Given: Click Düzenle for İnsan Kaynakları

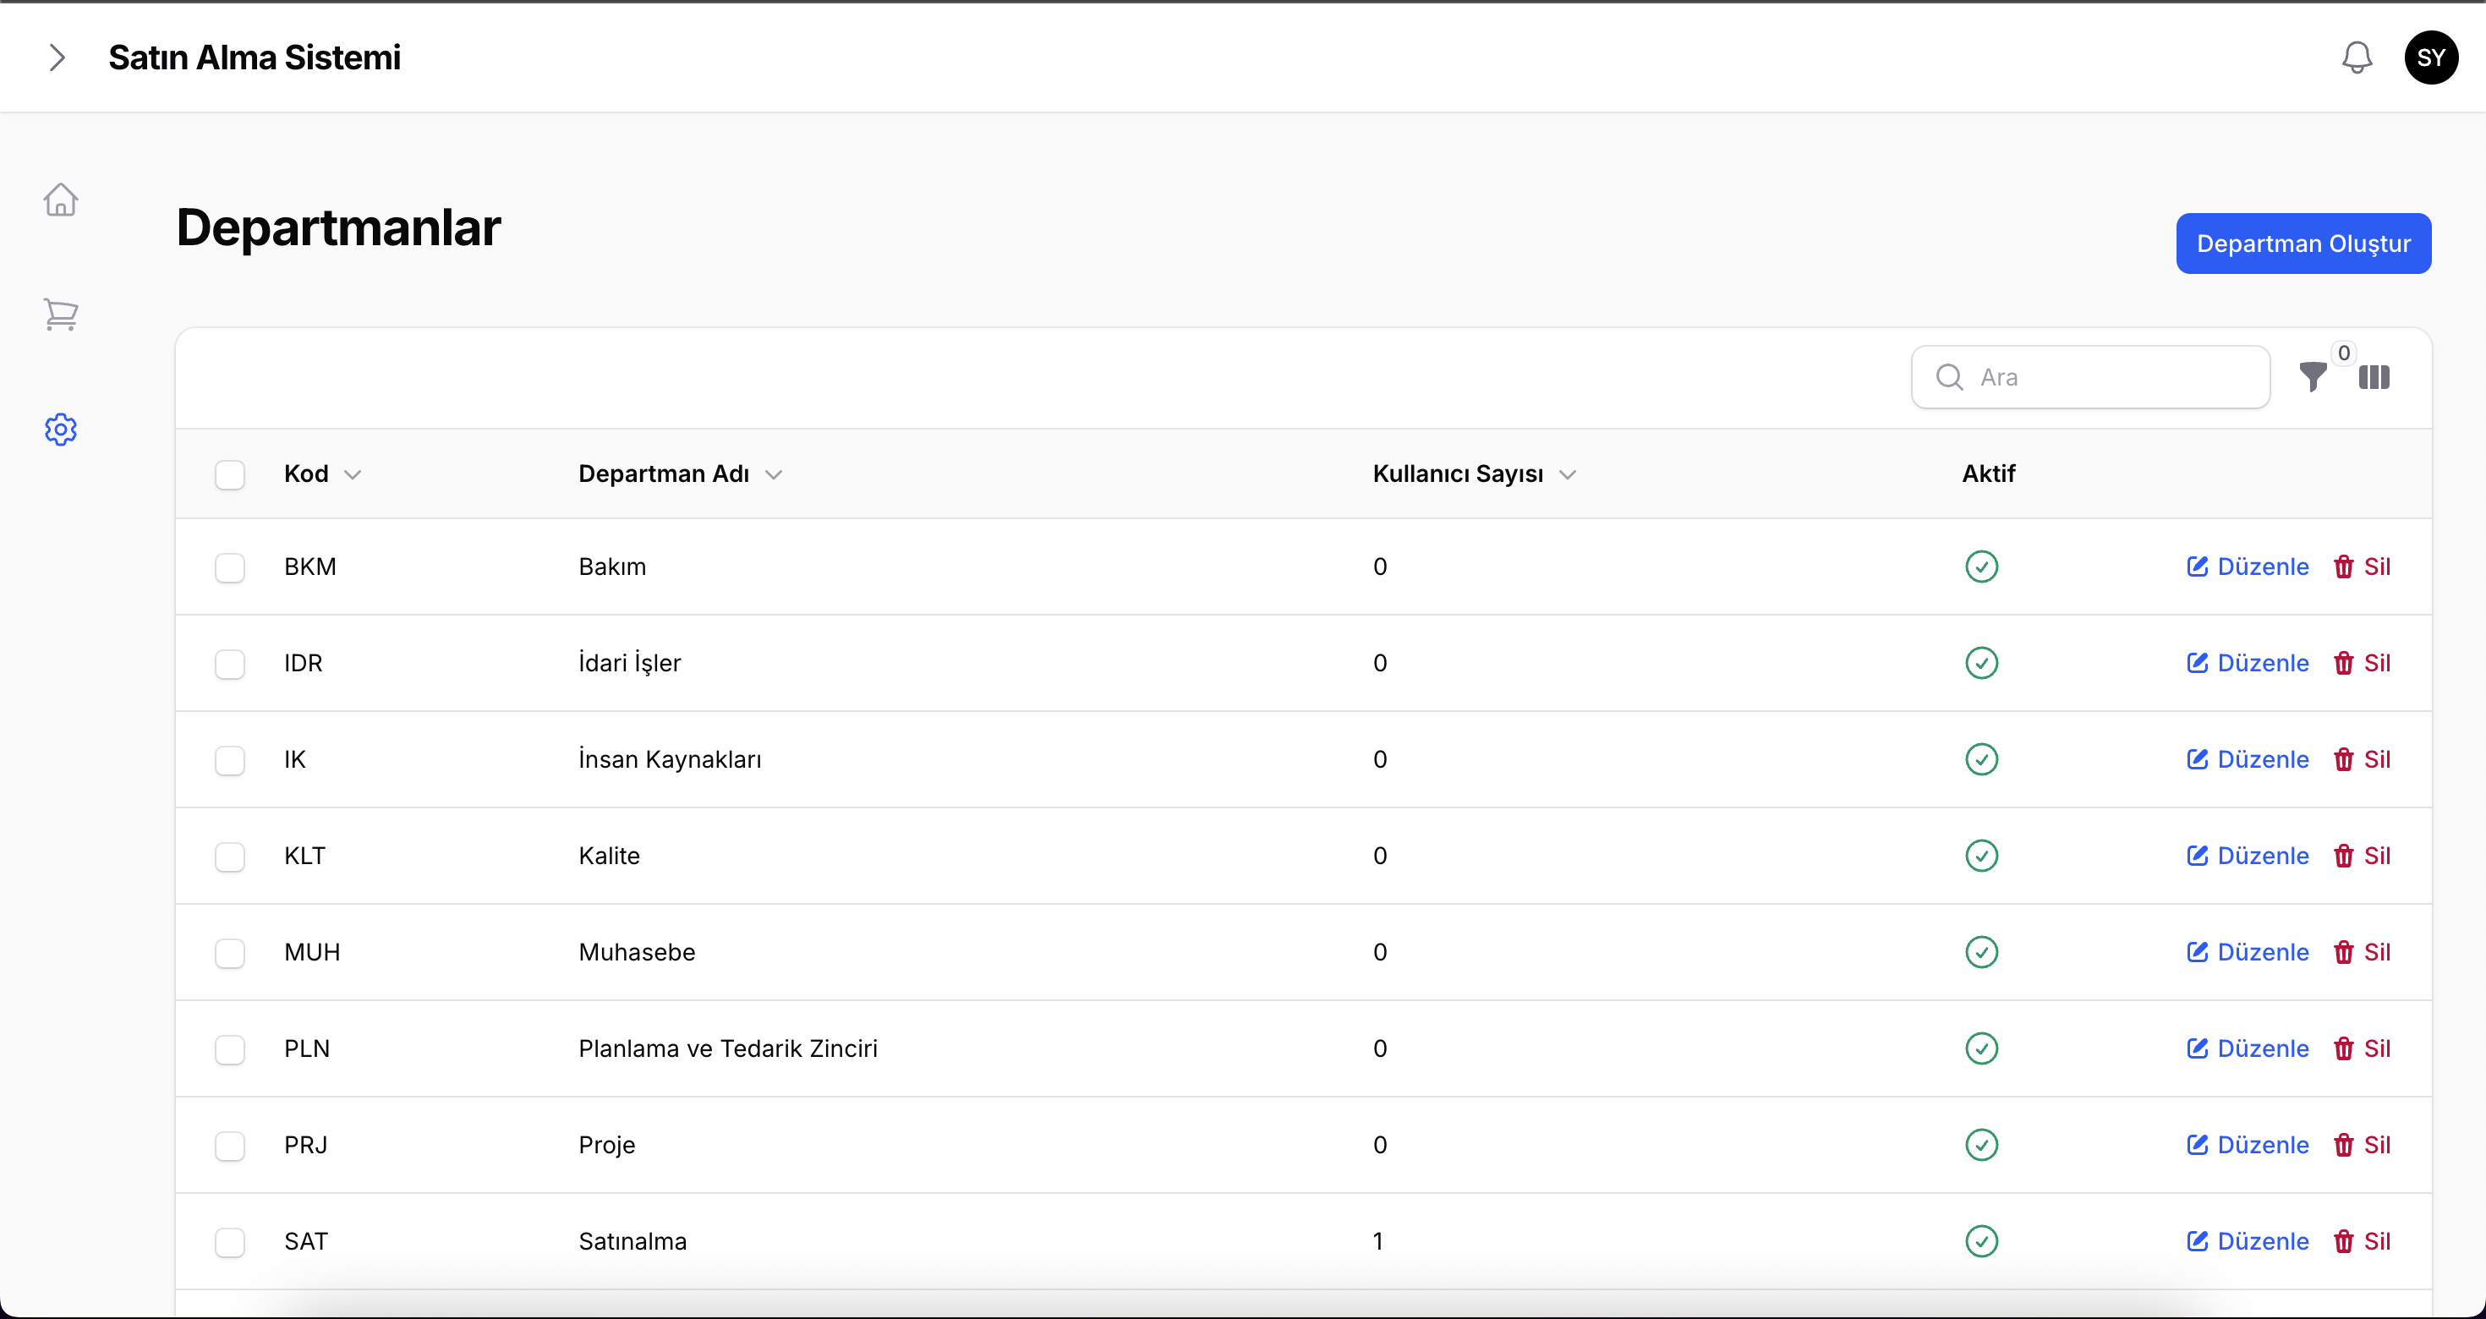Looking at the screenshot, I should (x=2248, y=759).
